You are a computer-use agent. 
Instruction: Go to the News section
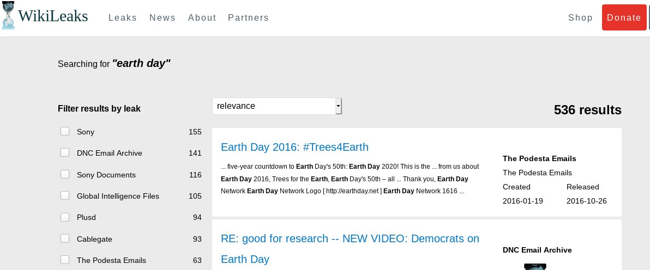(162, 18)
